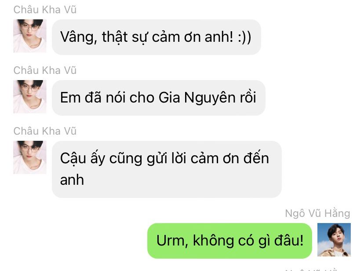364x271 pixels.
Task: Click the word 'Cậu' in the third bubble
Action: 73,159
